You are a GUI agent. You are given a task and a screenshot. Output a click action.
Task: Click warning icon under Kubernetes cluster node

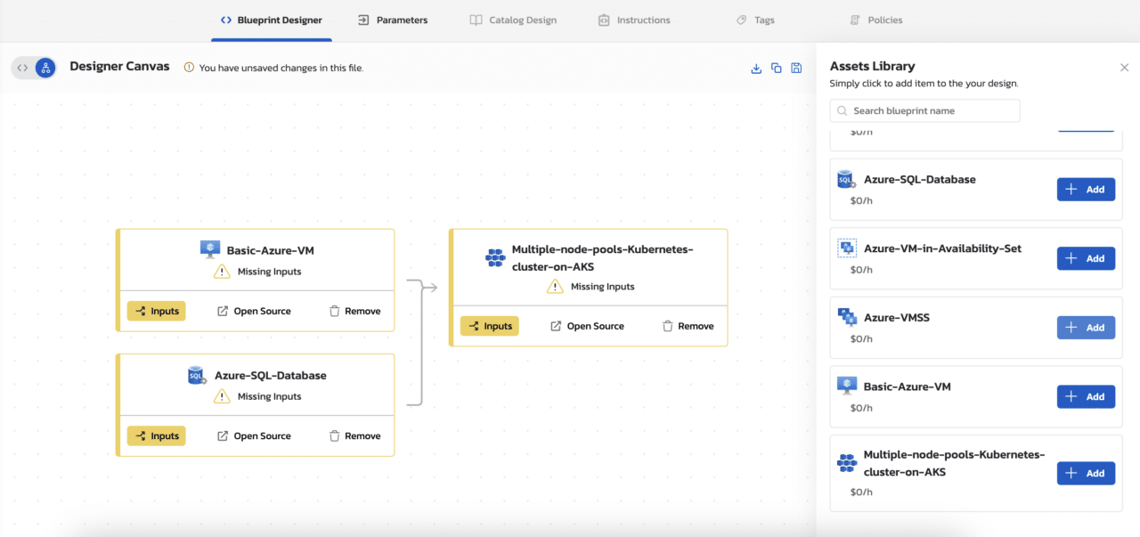555,287
